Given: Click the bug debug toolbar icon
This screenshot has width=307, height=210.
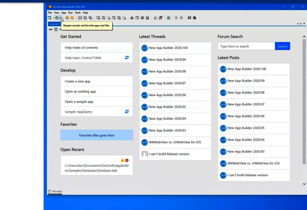Looking at the screenshot, I should tap(195, 18).
